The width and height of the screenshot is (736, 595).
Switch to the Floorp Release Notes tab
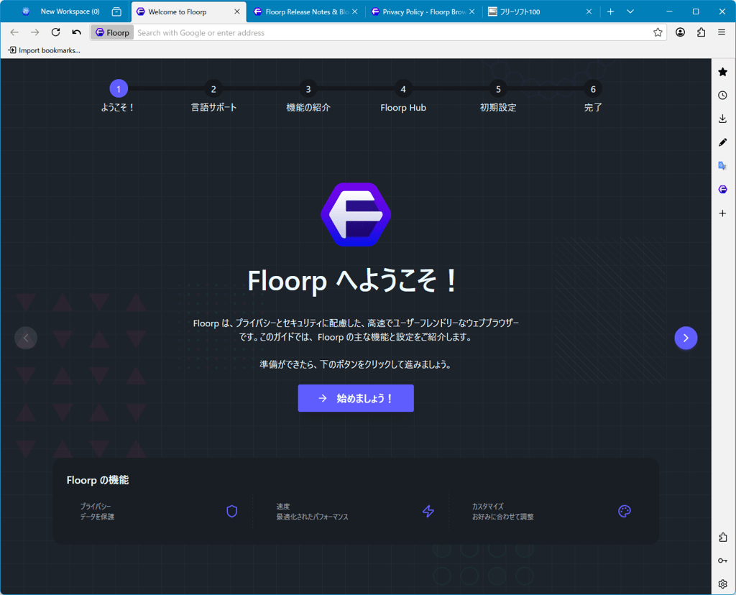[302, 11]
